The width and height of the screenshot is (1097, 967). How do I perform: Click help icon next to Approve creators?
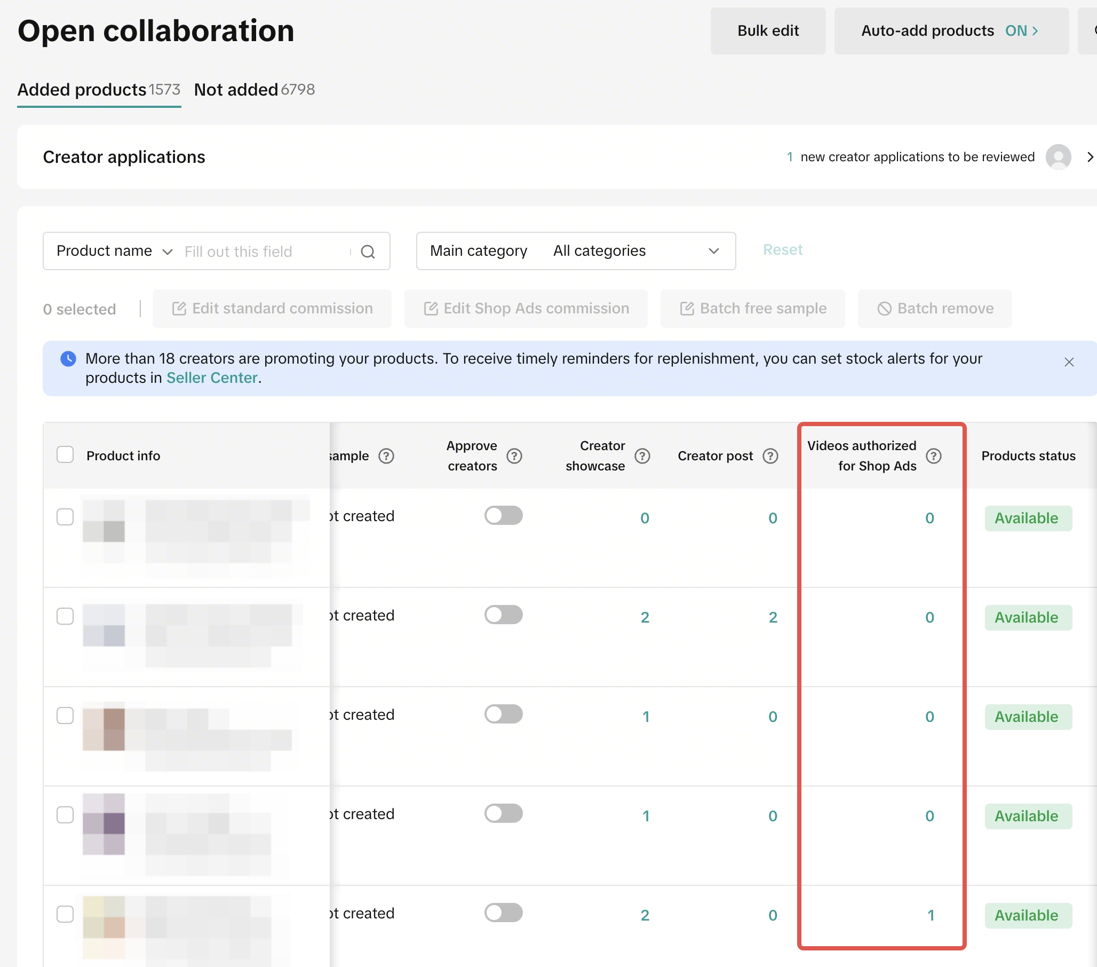pos(514,456)
